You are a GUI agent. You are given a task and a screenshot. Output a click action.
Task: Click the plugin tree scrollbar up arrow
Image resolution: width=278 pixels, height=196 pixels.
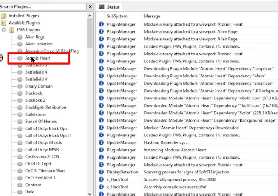tap(90, 16)
